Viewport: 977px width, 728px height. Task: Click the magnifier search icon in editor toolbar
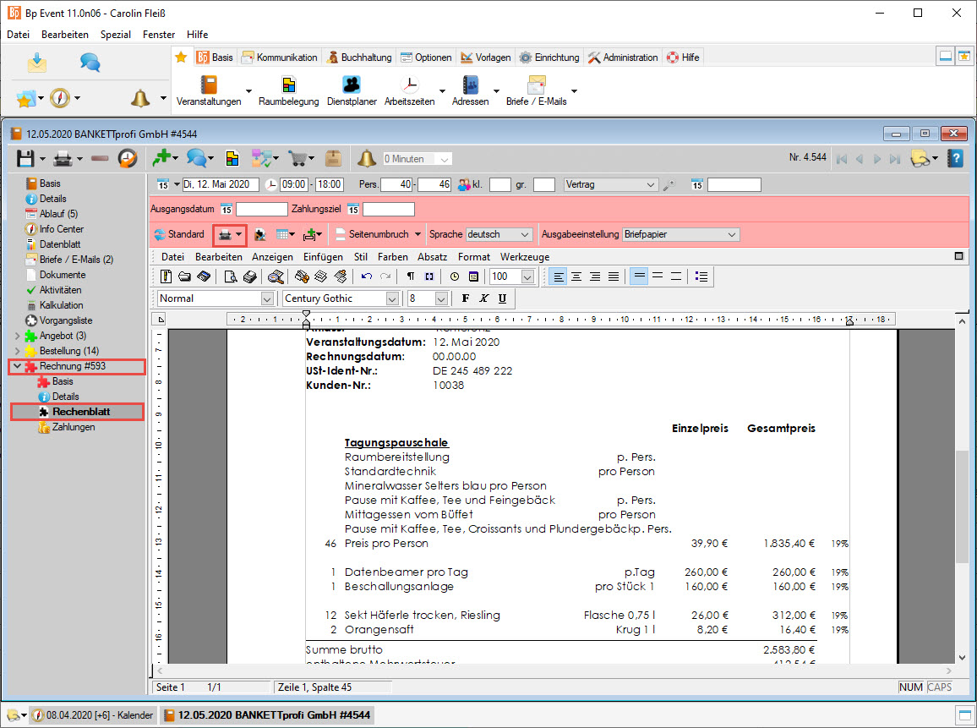tap(275, 276)
